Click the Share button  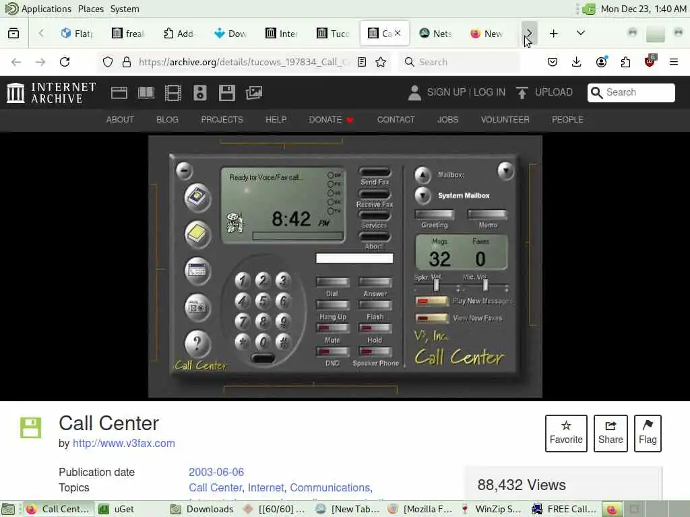point(610,434)
